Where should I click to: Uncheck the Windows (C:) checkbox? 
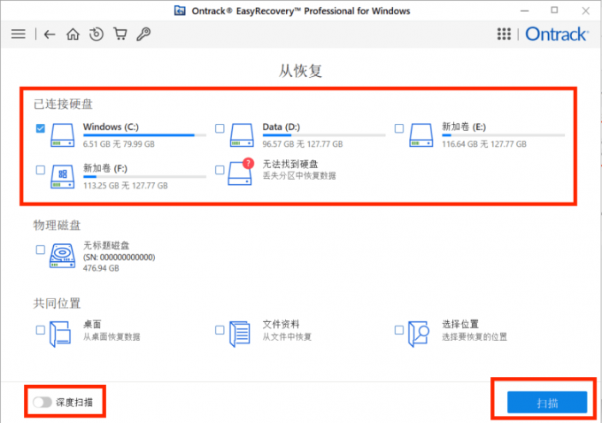[41, 128]
